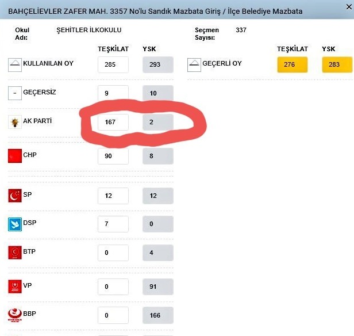
Task: Focus the AK PARTİ TEŞKİLAT vote field
Action: [113, 122]
